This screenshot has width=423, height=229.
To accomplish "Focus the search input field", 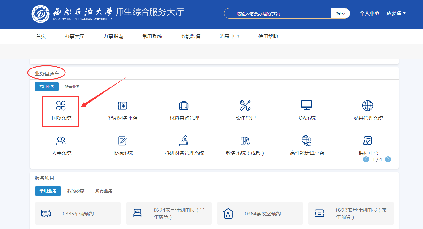I will 278,14.
